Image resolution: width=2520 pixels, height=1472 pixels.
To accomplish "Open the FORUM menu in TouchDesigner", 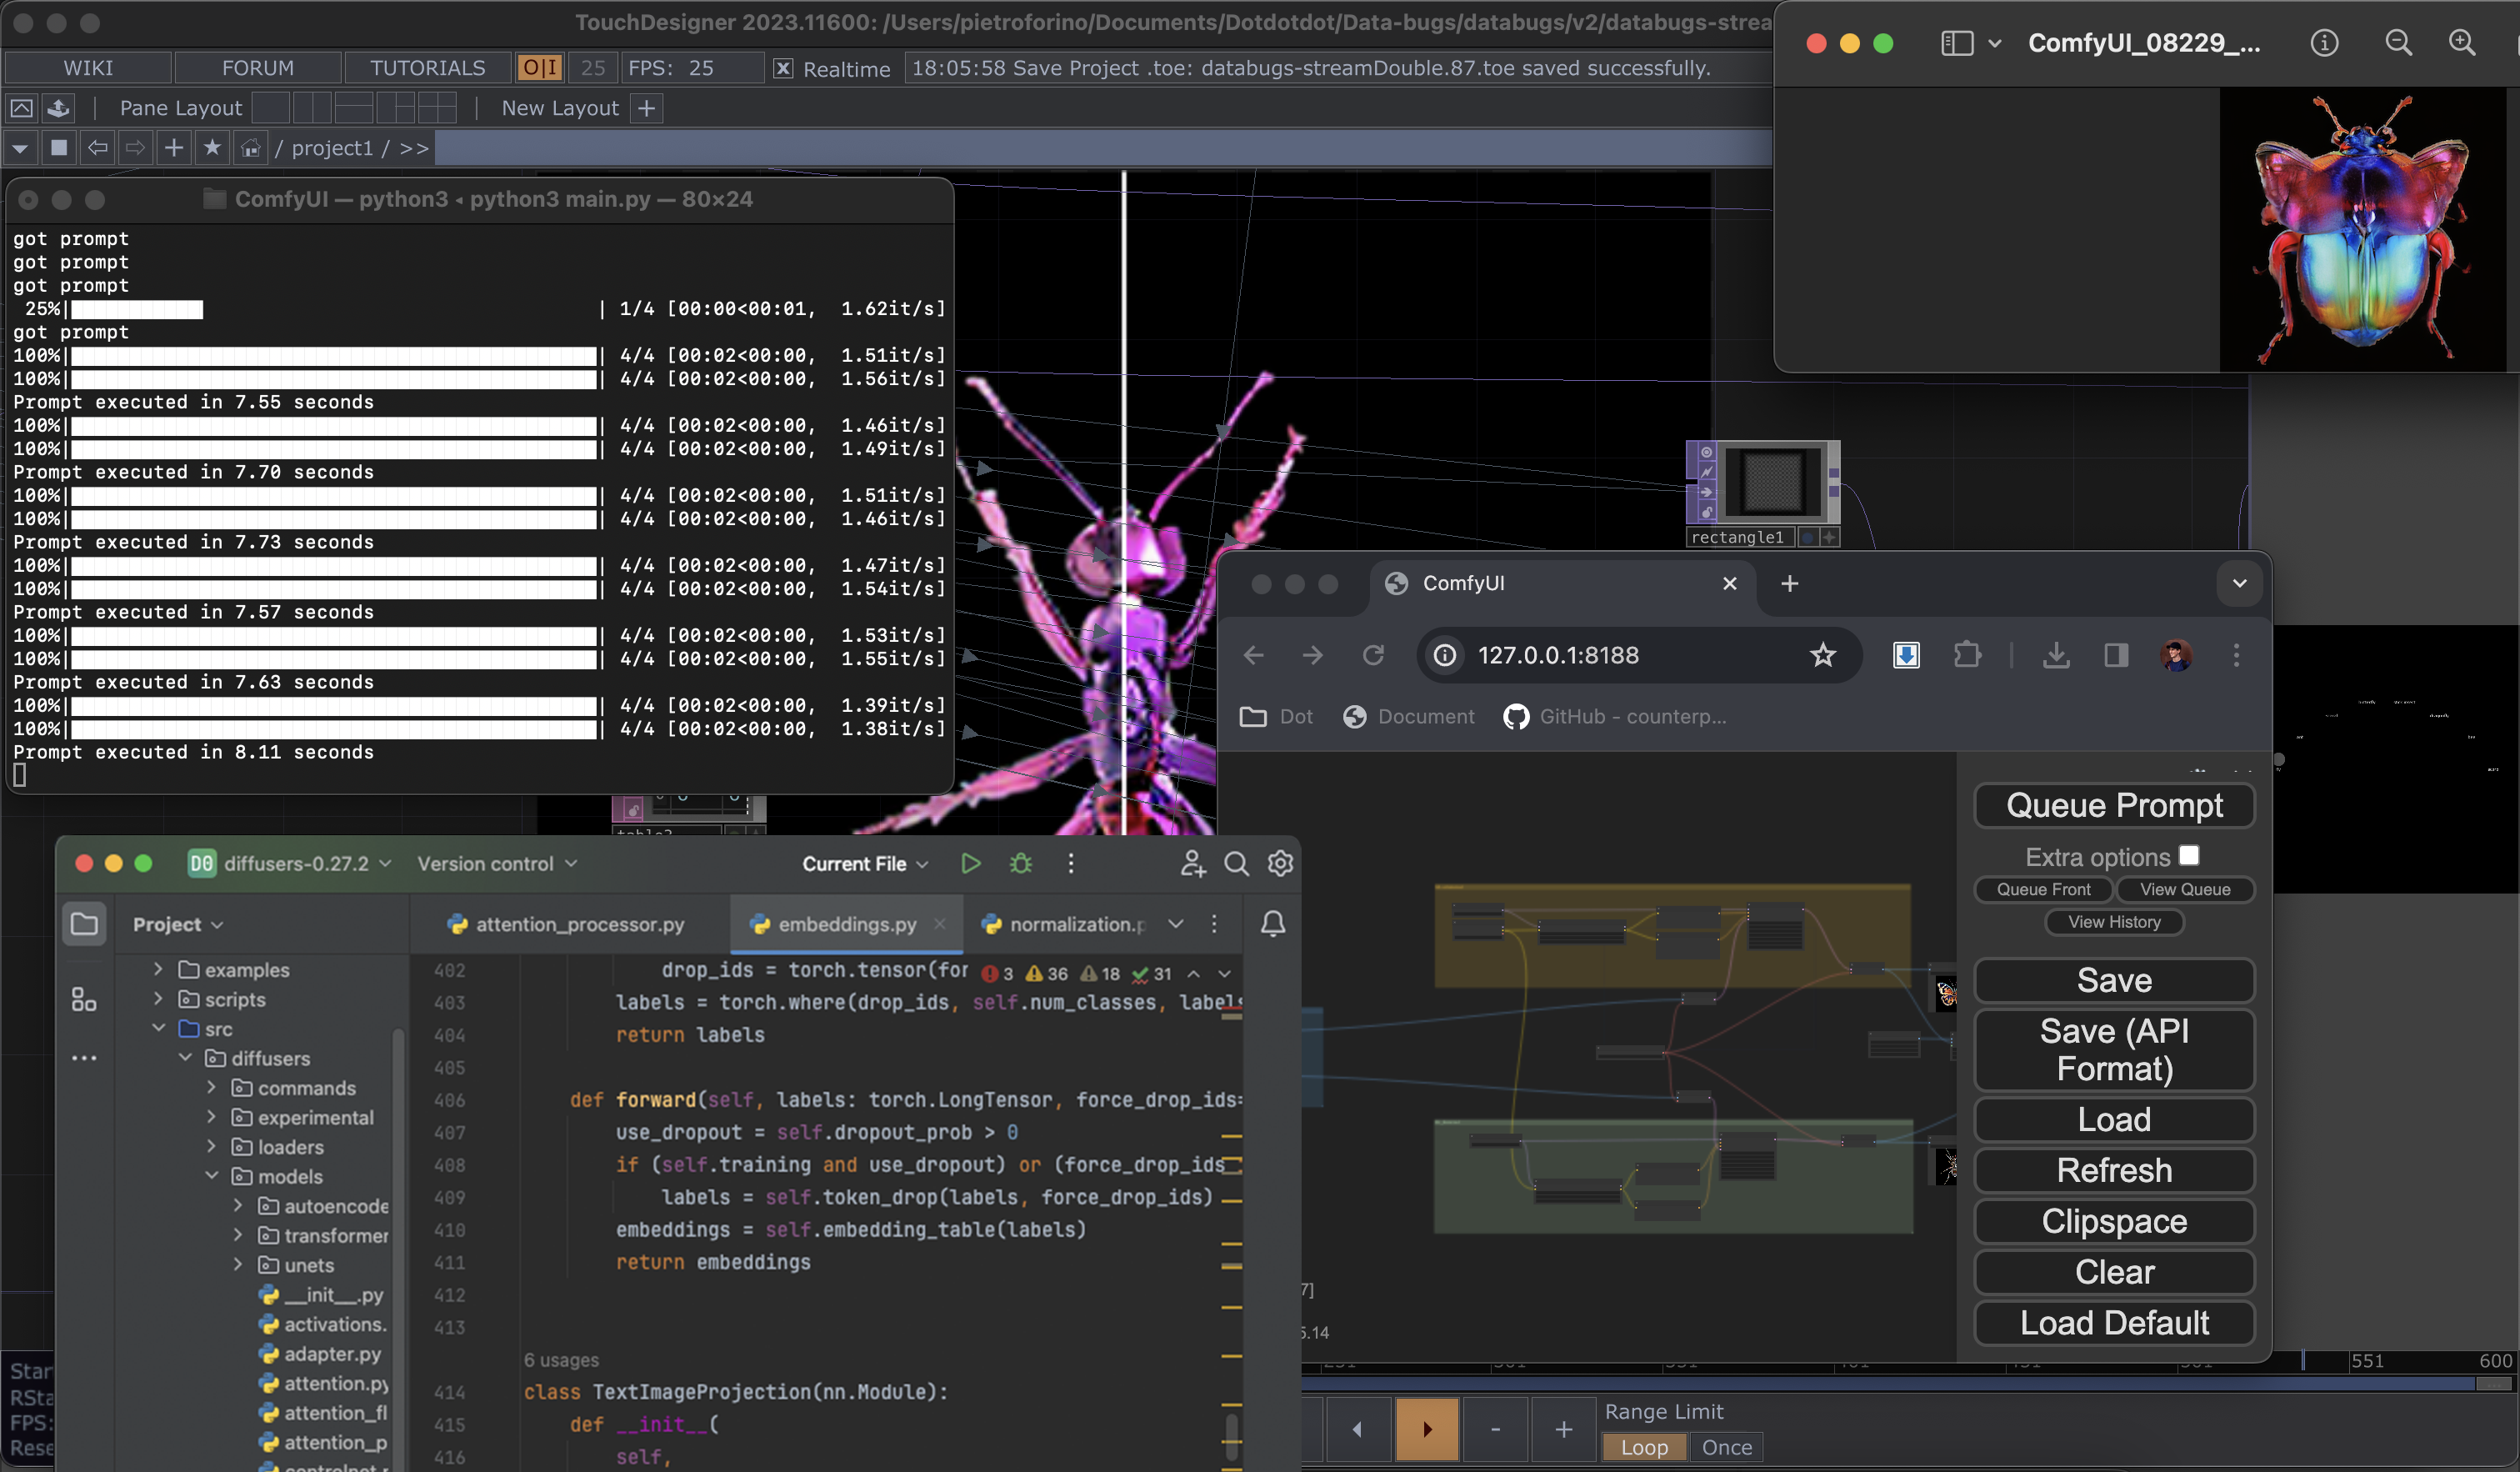I will 258,68.
